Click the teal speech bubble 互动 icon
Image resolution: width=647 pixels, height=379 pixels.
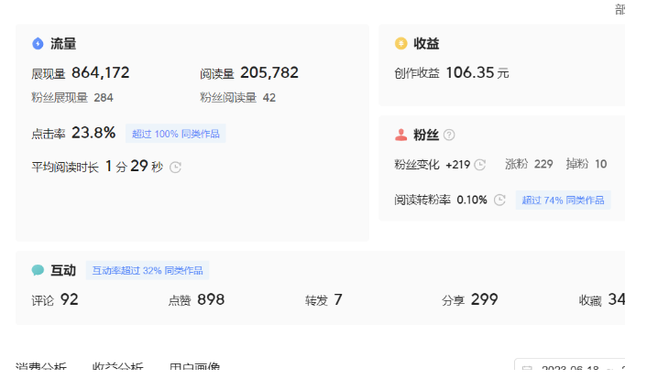click(x=38, y=270)
